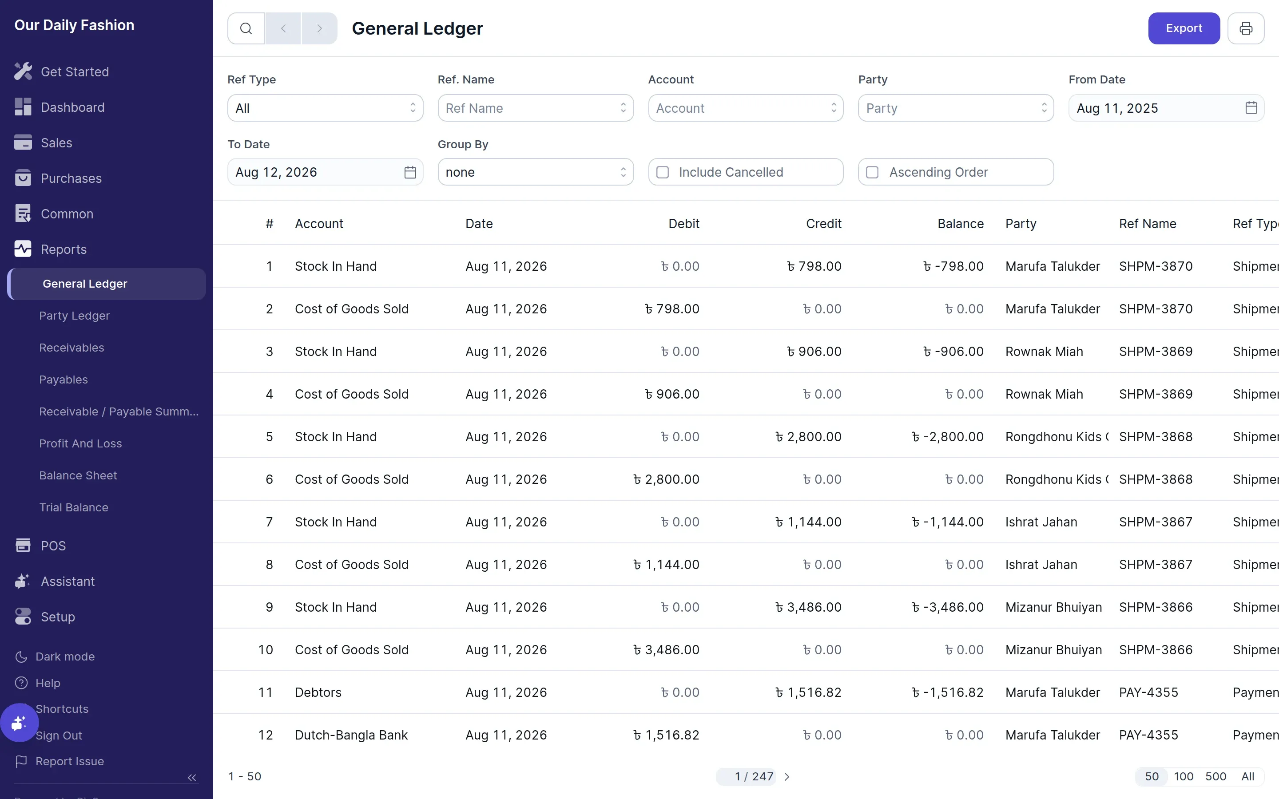Open Trial Balance report
1279x799 pixels.
[x=74, y=507]
